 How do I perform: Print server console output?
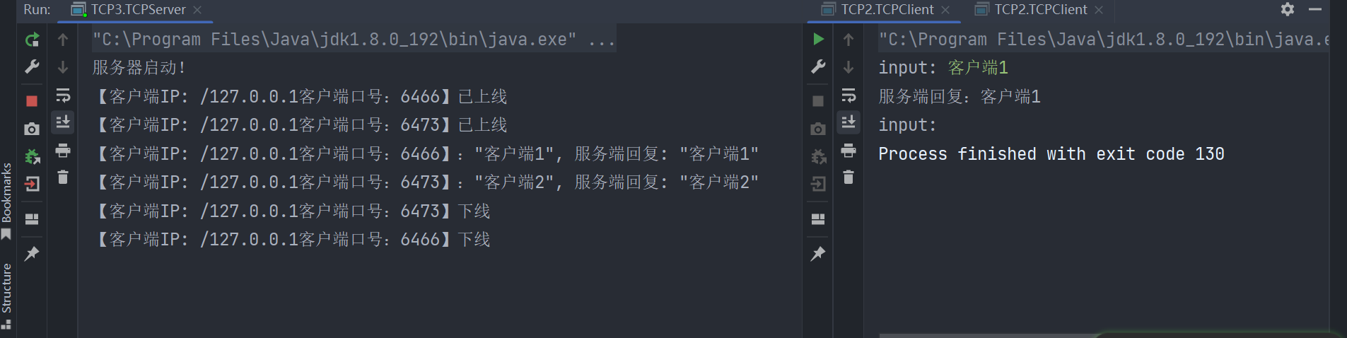pyautogui.click(x=63, y=150)
